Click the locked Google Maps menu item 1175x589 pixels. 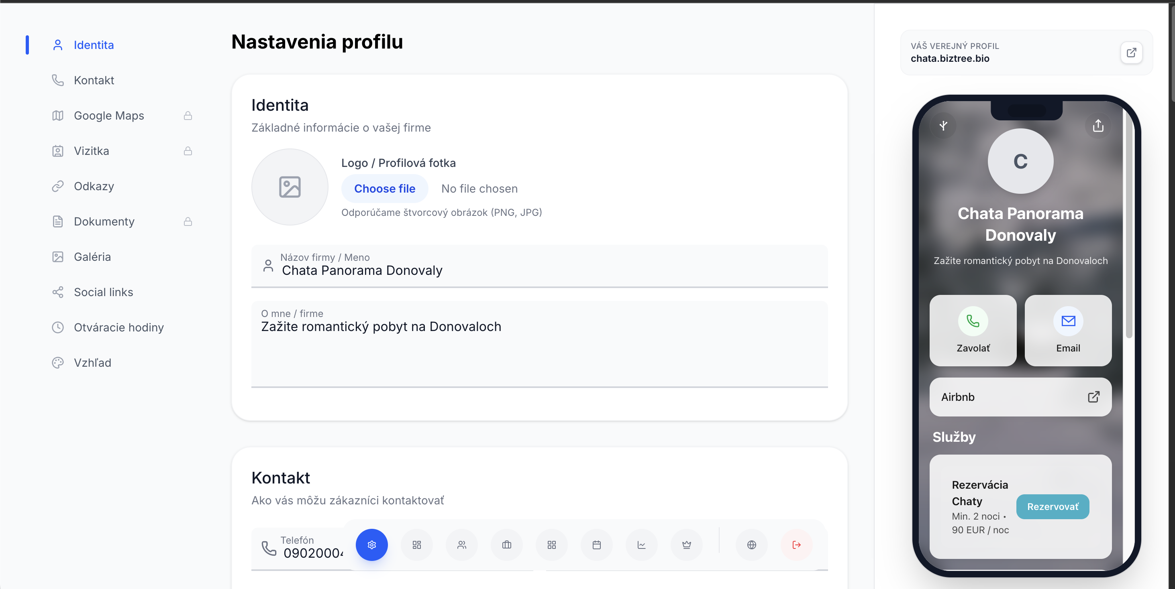tap(109, 116)
